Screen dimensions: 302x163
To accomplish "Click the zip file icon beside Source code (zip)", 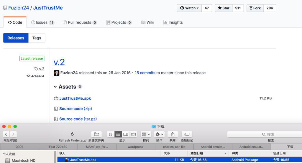I will coord(56,109).
